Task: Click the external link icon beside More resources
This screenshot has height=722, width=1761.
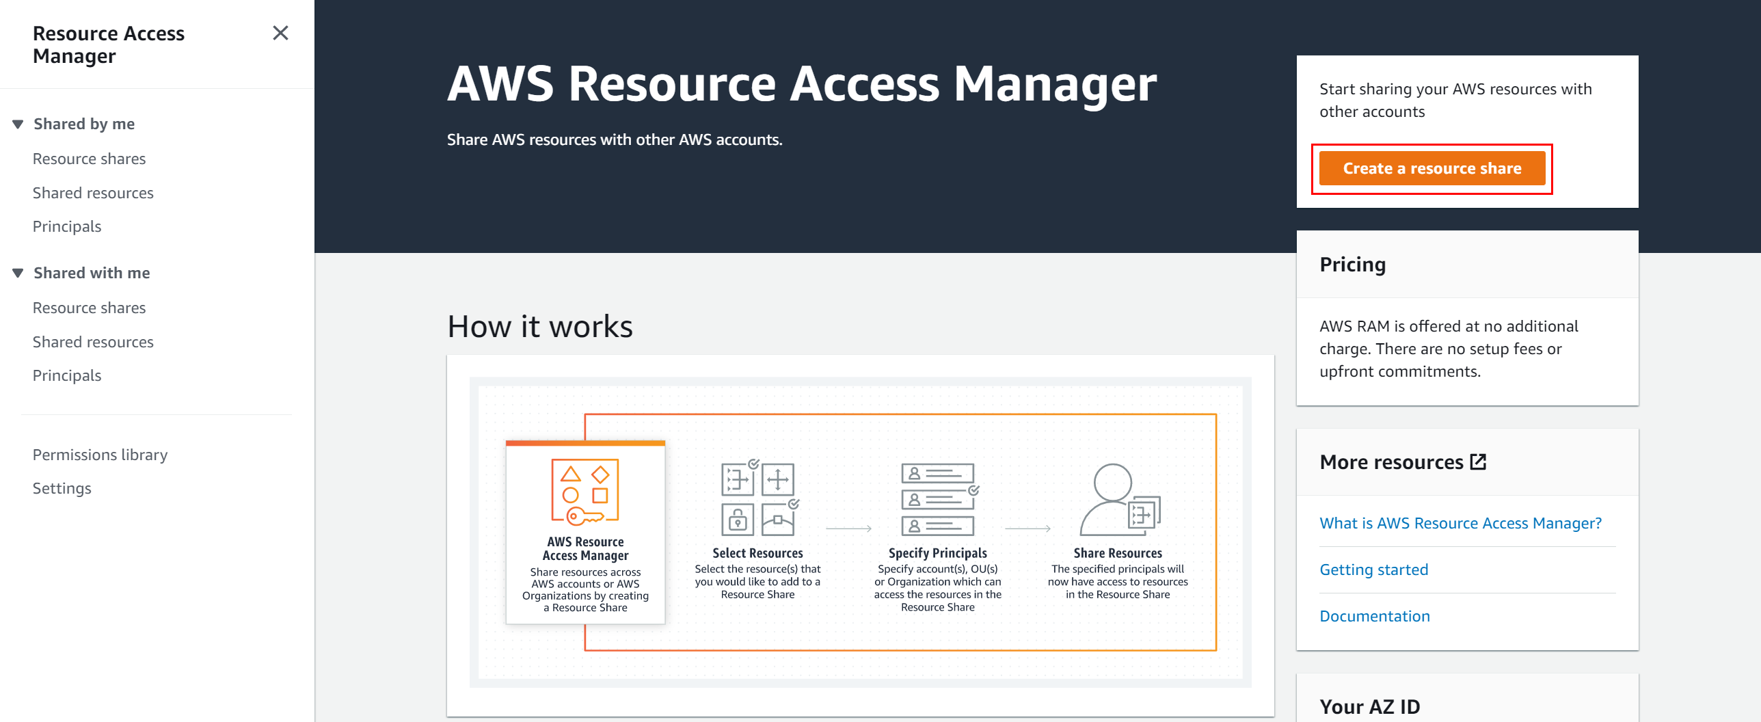Action: [x=1479, y=462]
